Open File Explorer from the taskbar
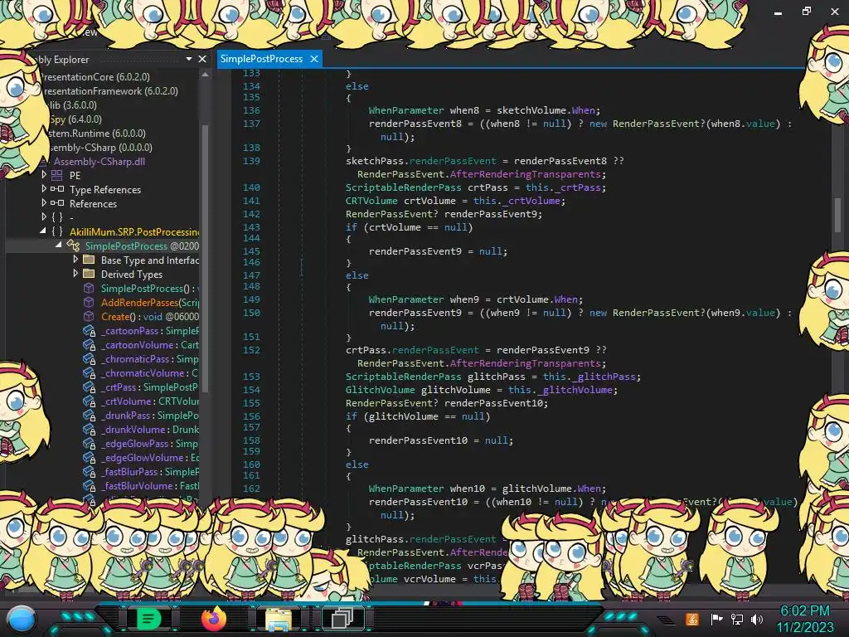The width and height of the screenshot is (849, 637). point(279,619)
